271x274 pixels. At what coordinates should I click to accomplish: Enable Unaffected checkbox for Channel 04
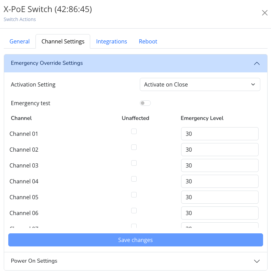[134, 179]
